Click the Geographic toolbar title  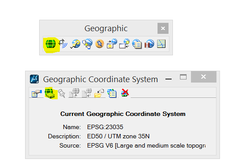pos(106,29)
